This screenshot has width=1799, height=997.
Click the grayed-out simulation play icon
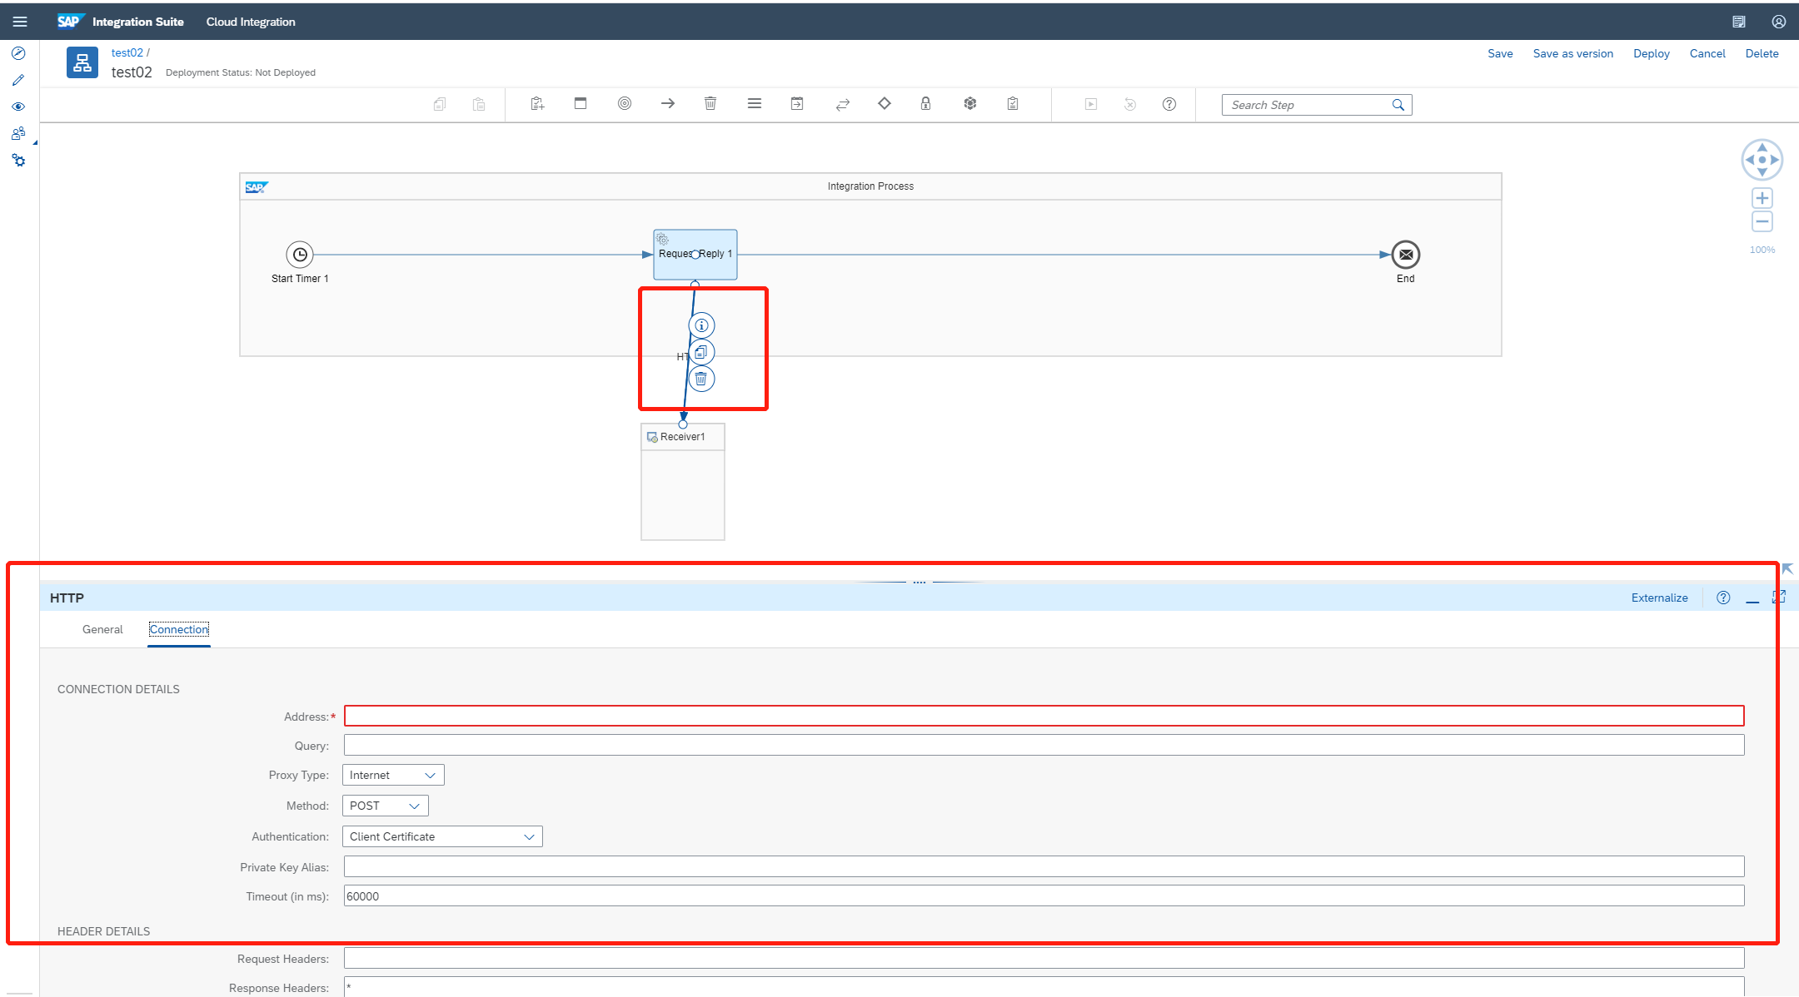click(x=1091, y=104)
